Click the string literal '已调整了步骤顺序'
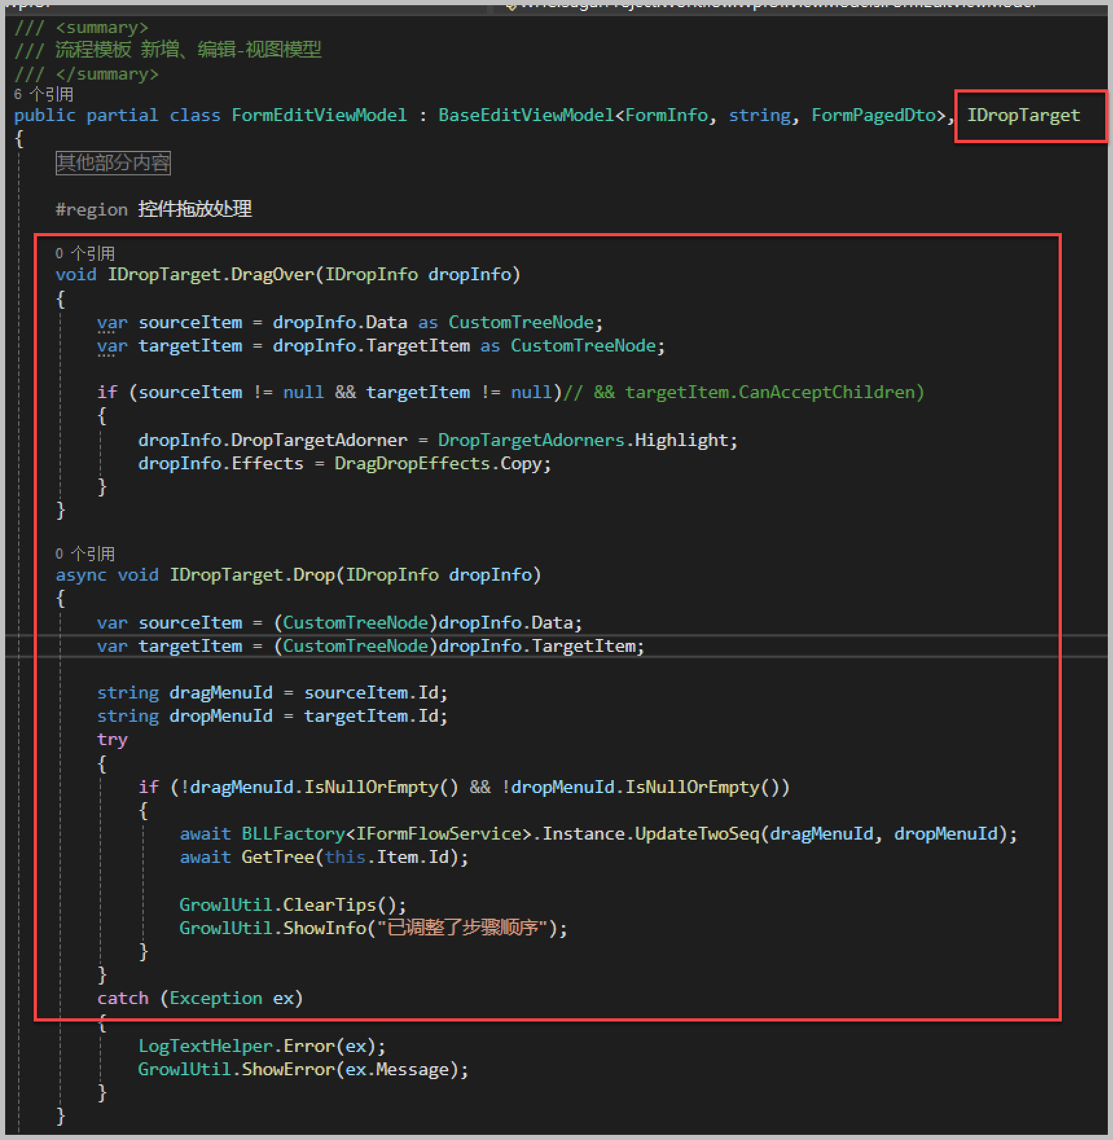Screen dimensions: 1113x1140 pos(463,928)
